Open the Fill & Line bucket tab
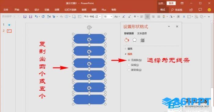 click(x=127, y=40)
